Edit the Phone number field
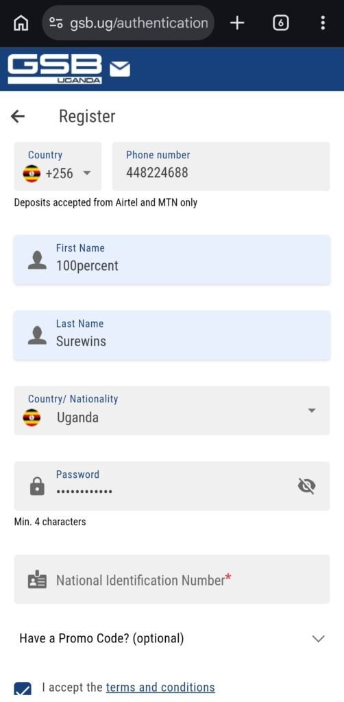 [x=221, y=166]
